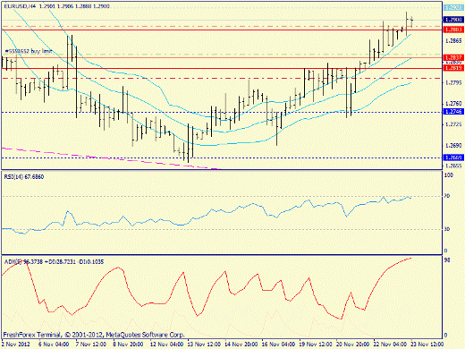Screen dimensions: 465x349
Task: Select the red 1.2837 price level label
Action: click(453, 57)
